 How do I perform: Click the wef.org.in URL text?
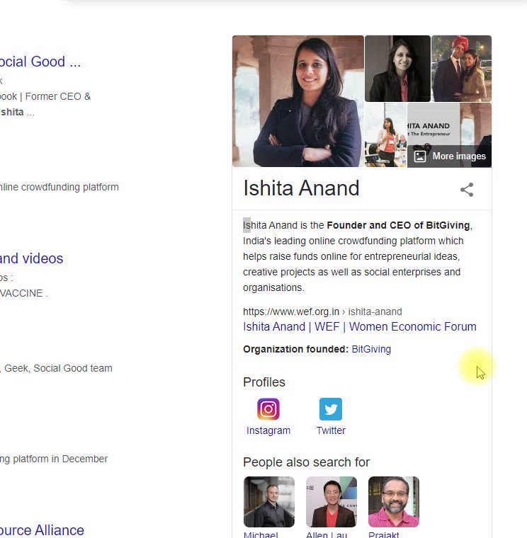291,311
